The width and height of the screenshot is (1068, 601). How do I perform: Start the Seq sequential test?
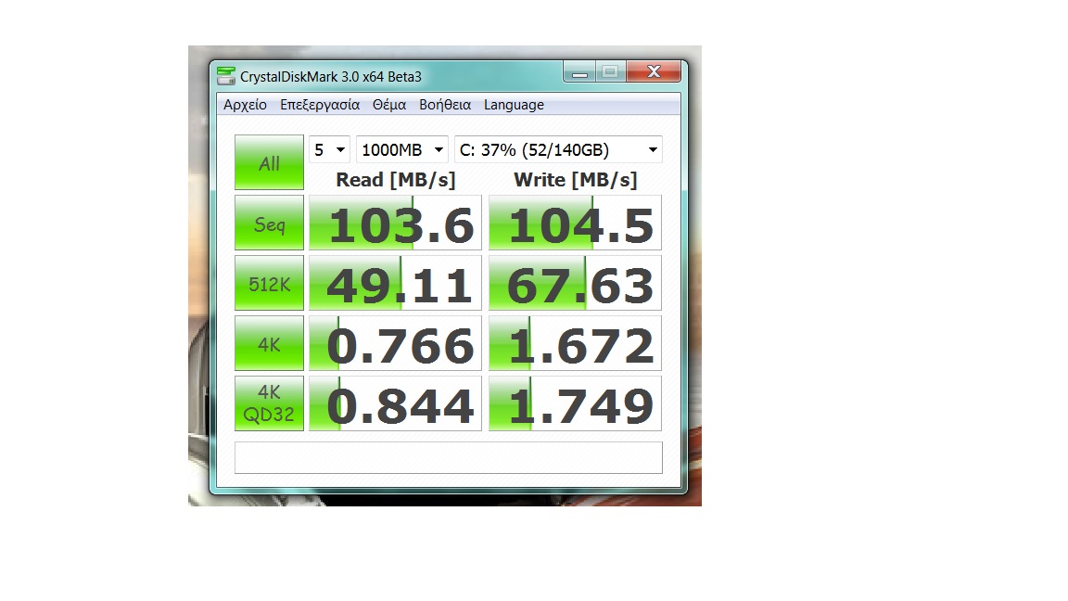click(x=269, y=223)
